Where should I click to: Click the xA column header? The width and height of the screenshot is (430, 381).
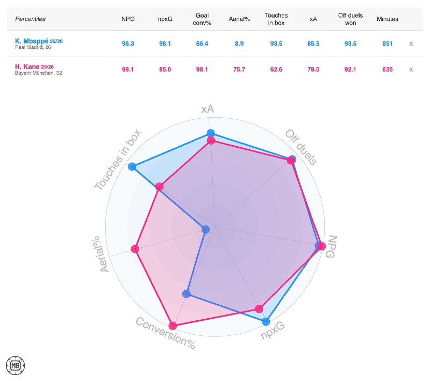[313, 19]
